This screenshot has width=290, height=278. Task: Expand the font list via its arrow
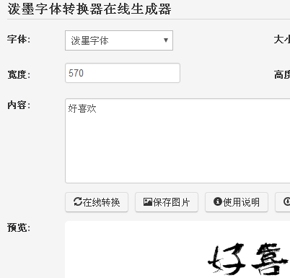pyautogui.click(x=166, y=40)
